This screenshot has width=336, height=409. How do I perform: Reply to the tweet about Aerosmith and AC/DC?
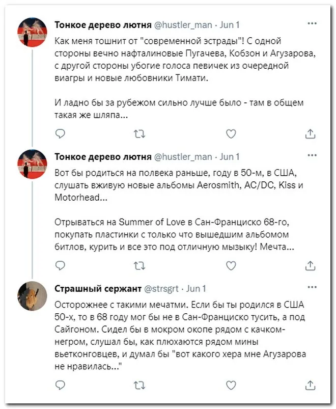[x=60, y=265]
